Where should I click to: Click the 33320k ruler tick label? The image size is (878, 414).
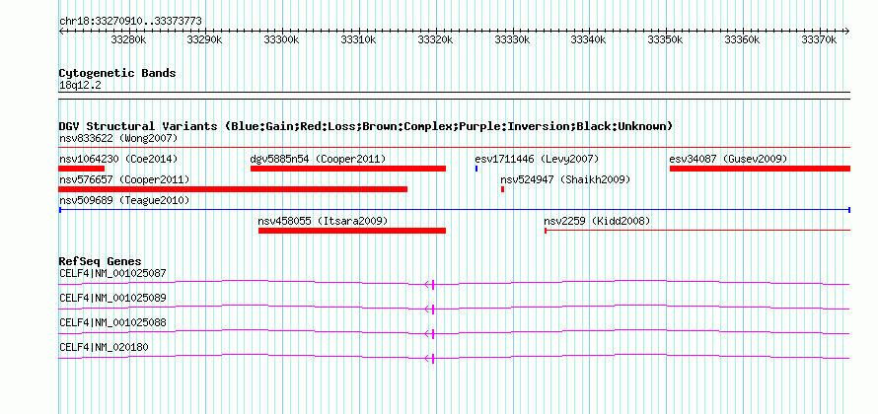pyautogui.click(x=436, y=39)
